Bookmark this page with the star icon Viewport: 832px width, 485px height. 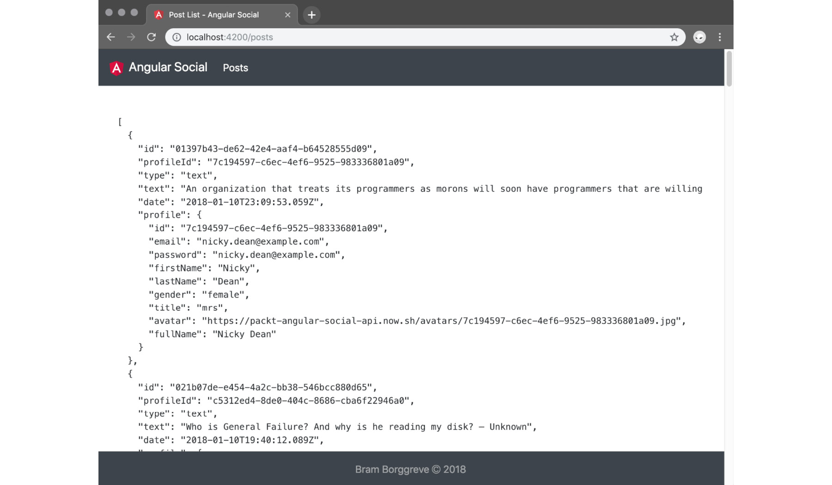[674, 37]
